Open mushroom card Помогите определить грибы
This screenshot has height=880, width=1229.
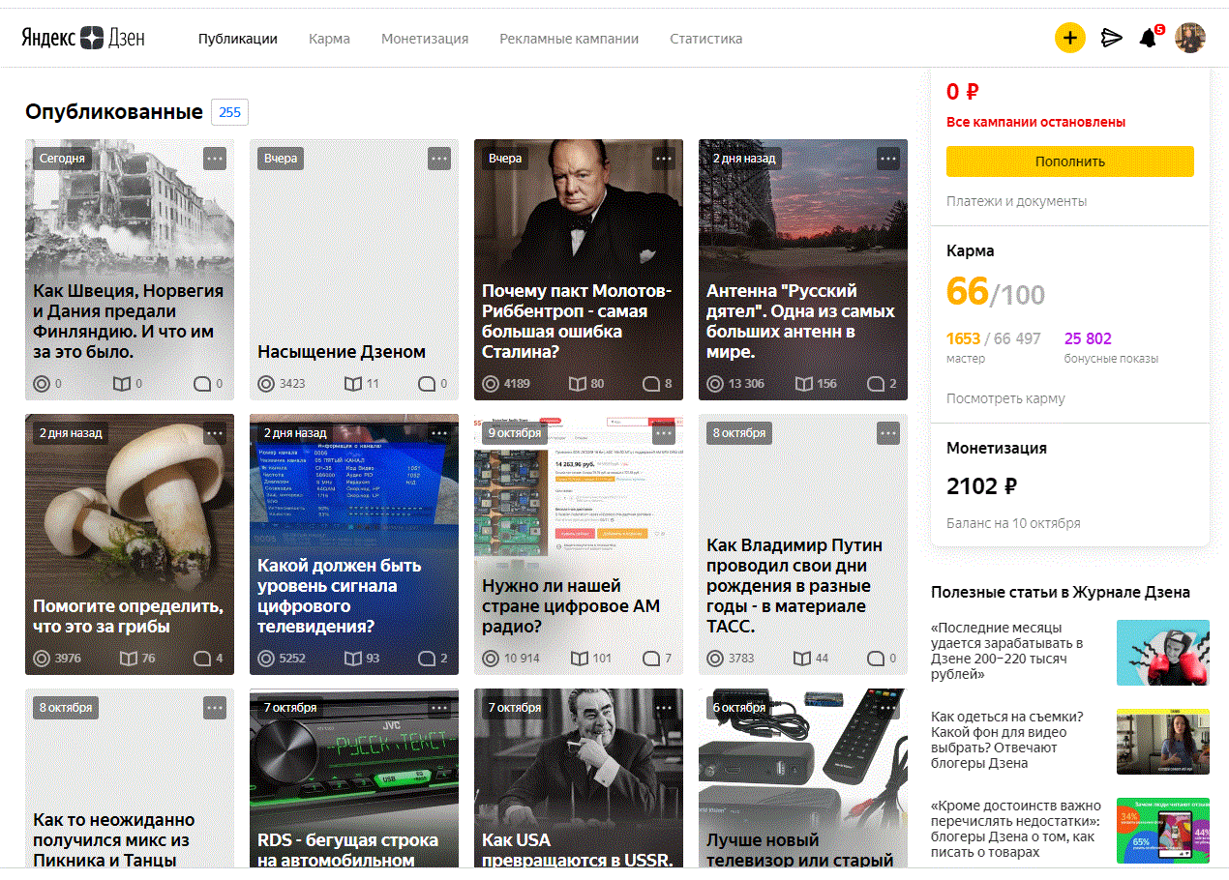130,544
